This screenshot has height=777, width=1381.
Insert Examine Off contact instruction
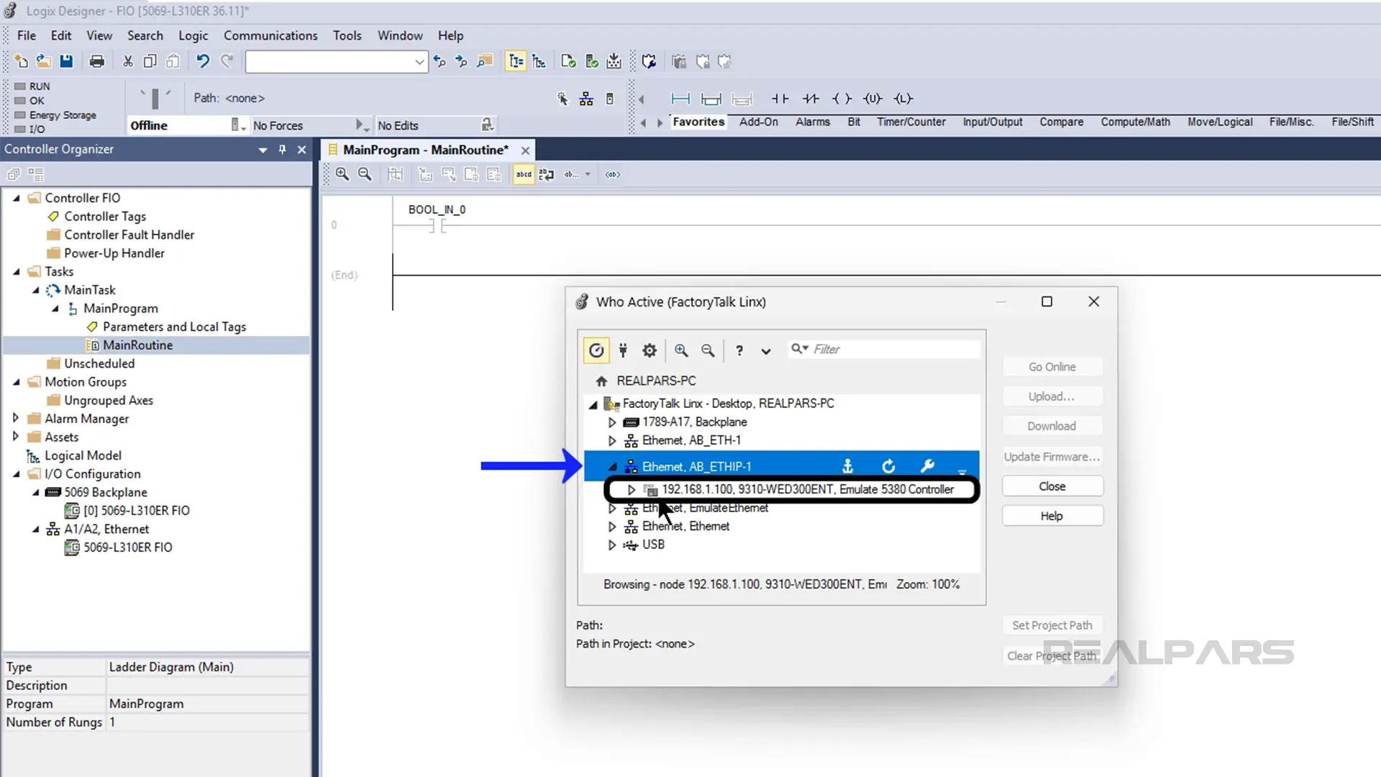pos(811,99)
